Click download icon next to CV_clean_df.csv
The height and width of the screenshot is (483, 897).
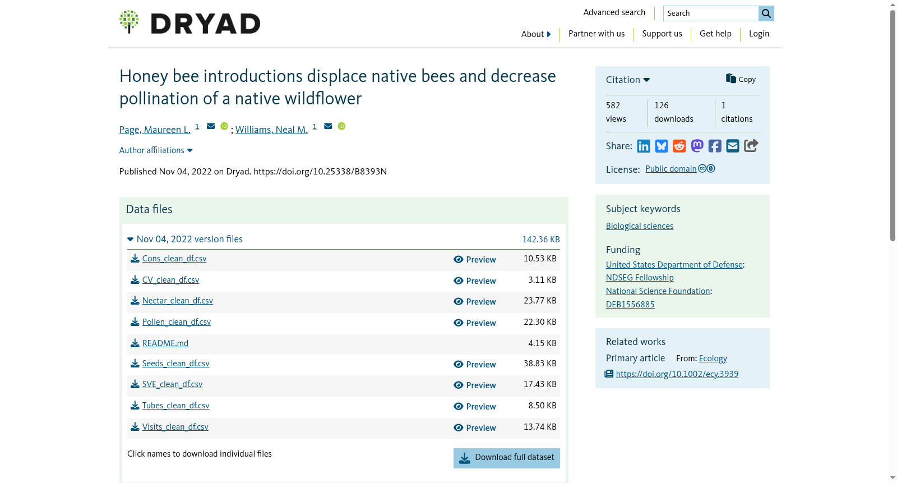135,280
